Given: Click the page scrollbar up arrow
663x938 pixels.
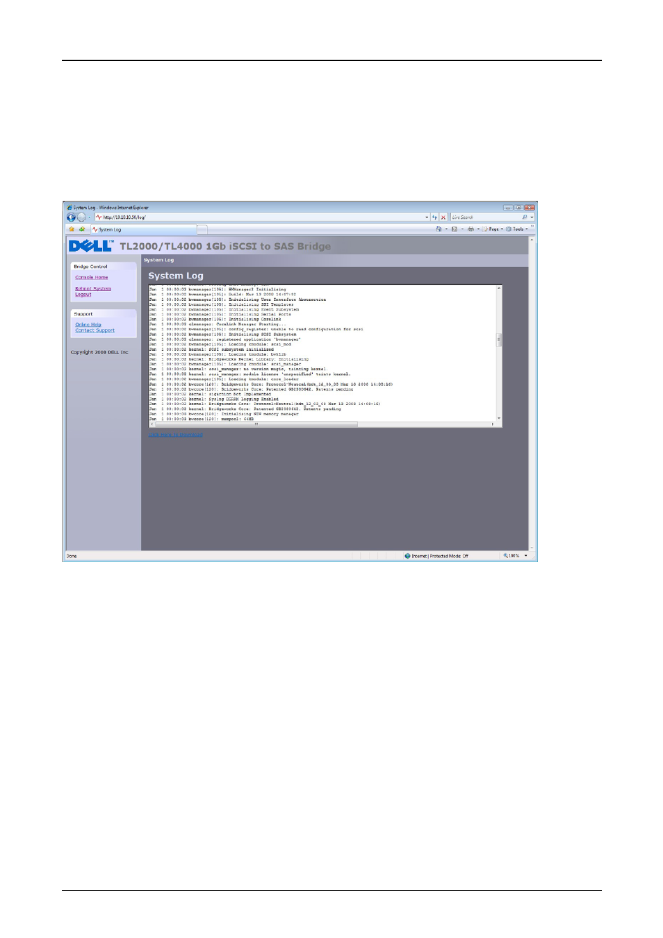Looking at the screenshot, I should [x=532, y=240].
